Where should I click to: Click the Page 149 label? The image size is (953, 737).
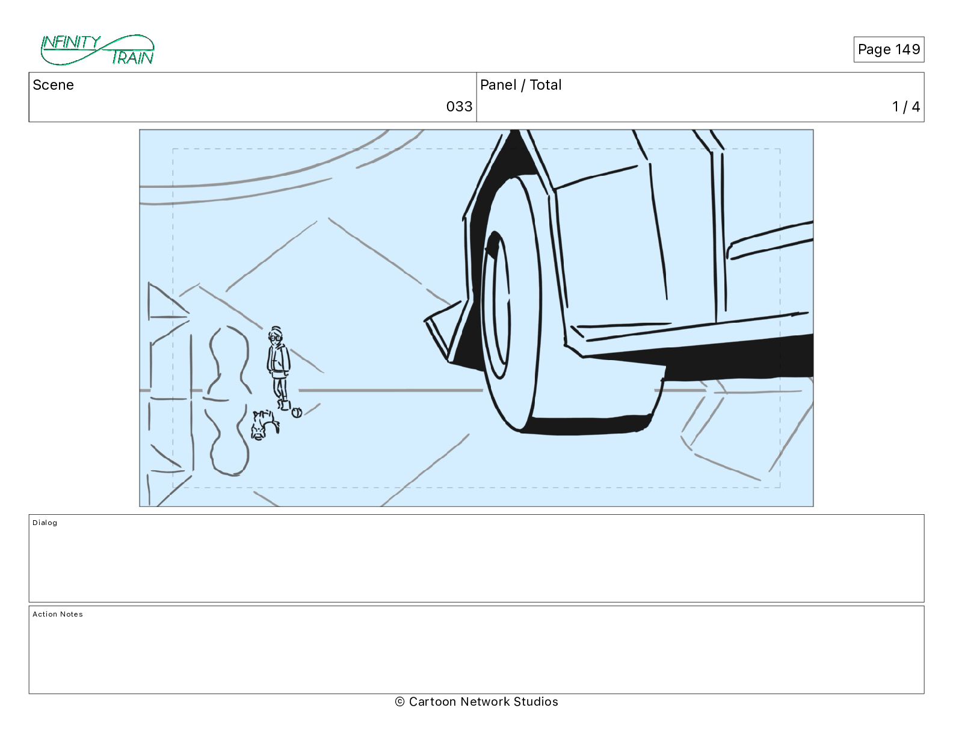(x=889, y=49)
